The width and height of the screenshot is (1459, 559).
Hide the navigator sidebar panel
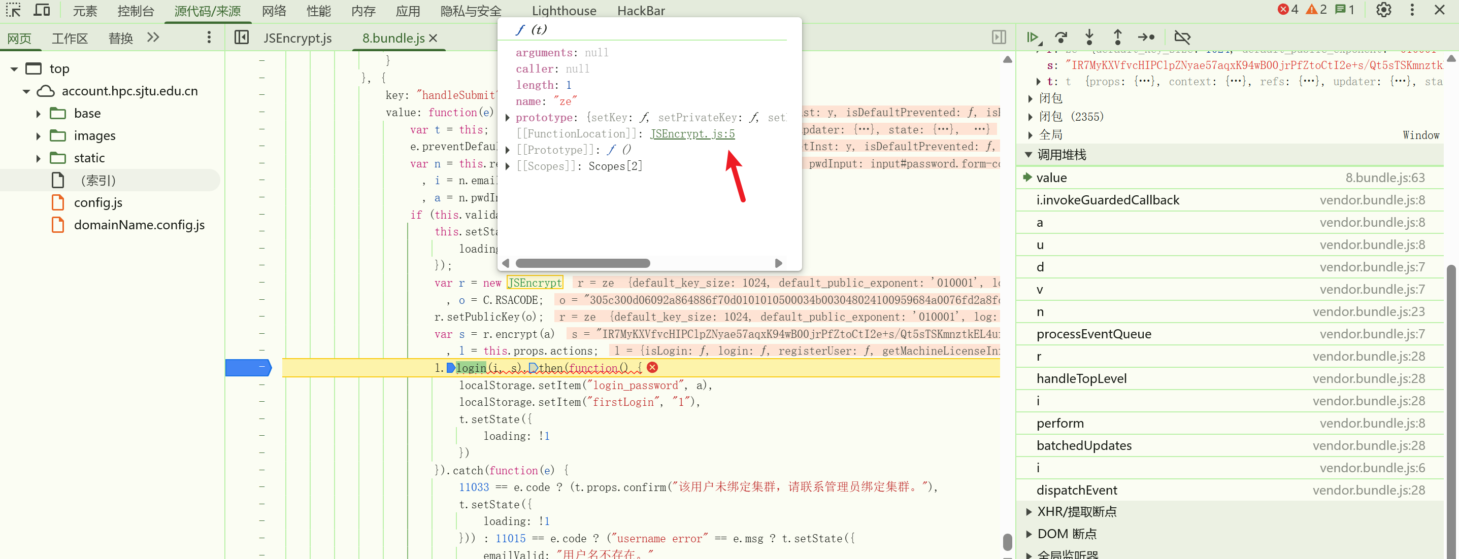[241, 38]
